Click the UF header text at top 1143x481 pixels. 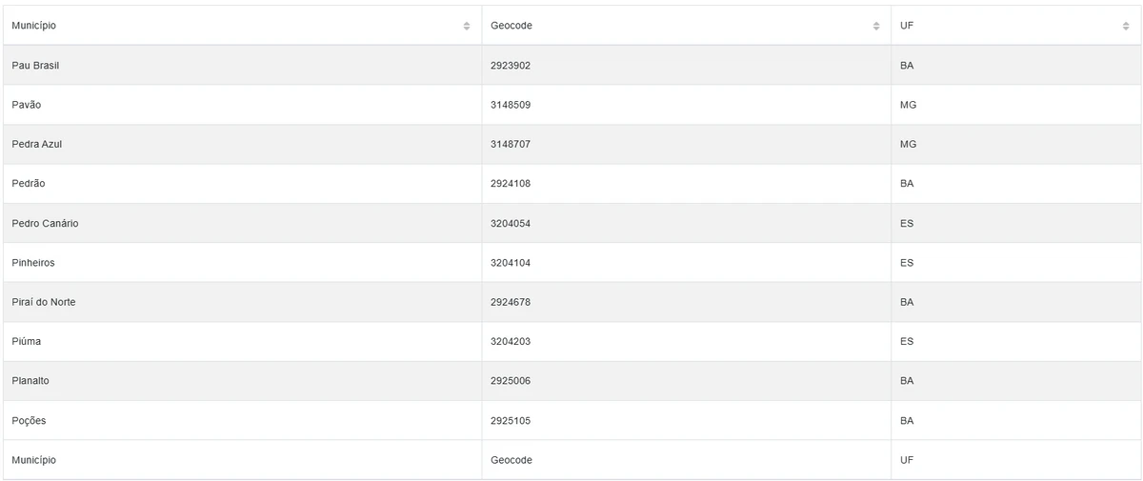907,26
